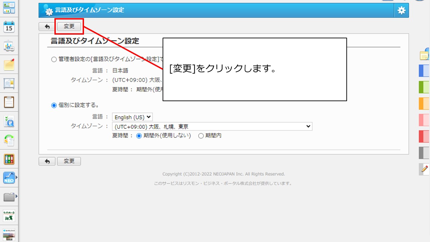430x242 pixels.
Task: Click the bottom 変更 button
Action: 69,161
